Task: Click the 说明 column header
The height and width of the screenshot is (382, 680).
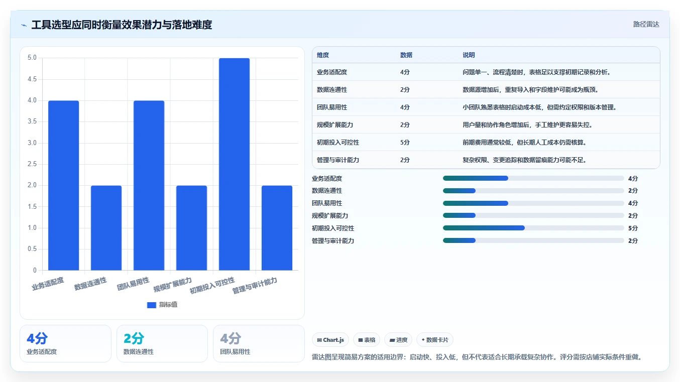Action: [x=469, y=55]
